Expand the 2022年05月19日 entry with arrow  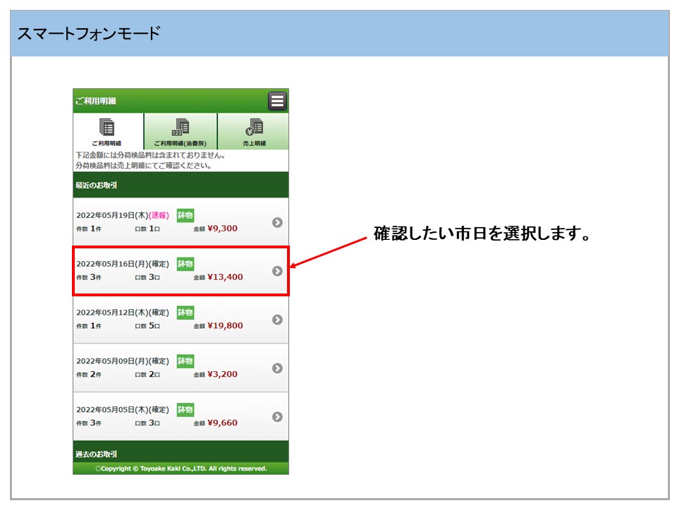(x=277, y=222)
